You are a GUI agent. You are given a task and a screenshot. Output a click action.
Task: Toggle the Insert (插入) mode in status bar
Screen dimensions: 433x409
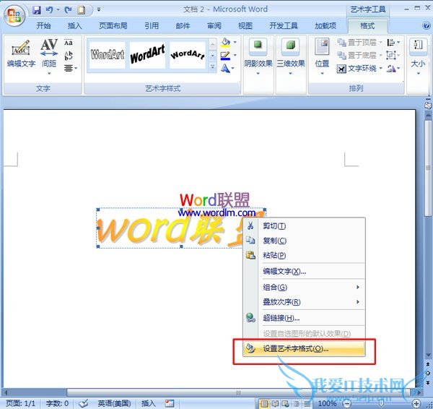coord(148,403)
